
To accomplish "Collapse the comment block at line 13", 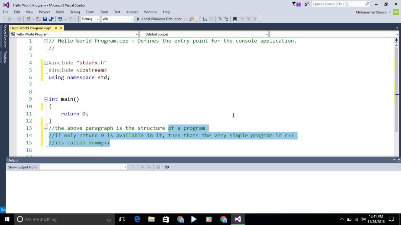I will tap(46, 128).
